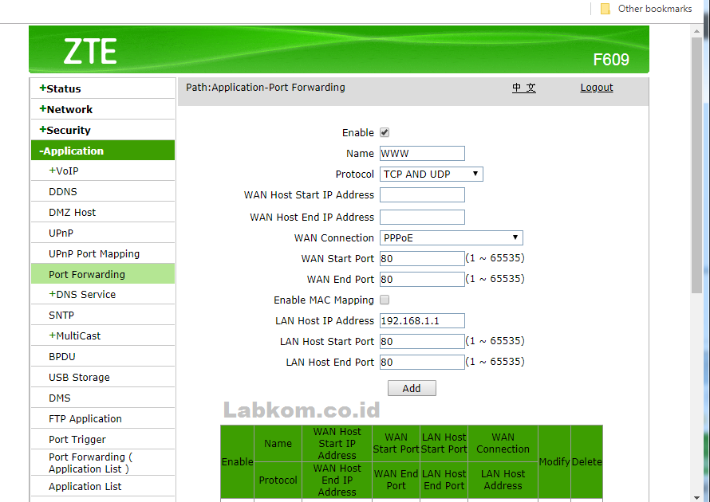Click the WAN Host End IP Address header cell
710x502 pixels.
point(337,480)
